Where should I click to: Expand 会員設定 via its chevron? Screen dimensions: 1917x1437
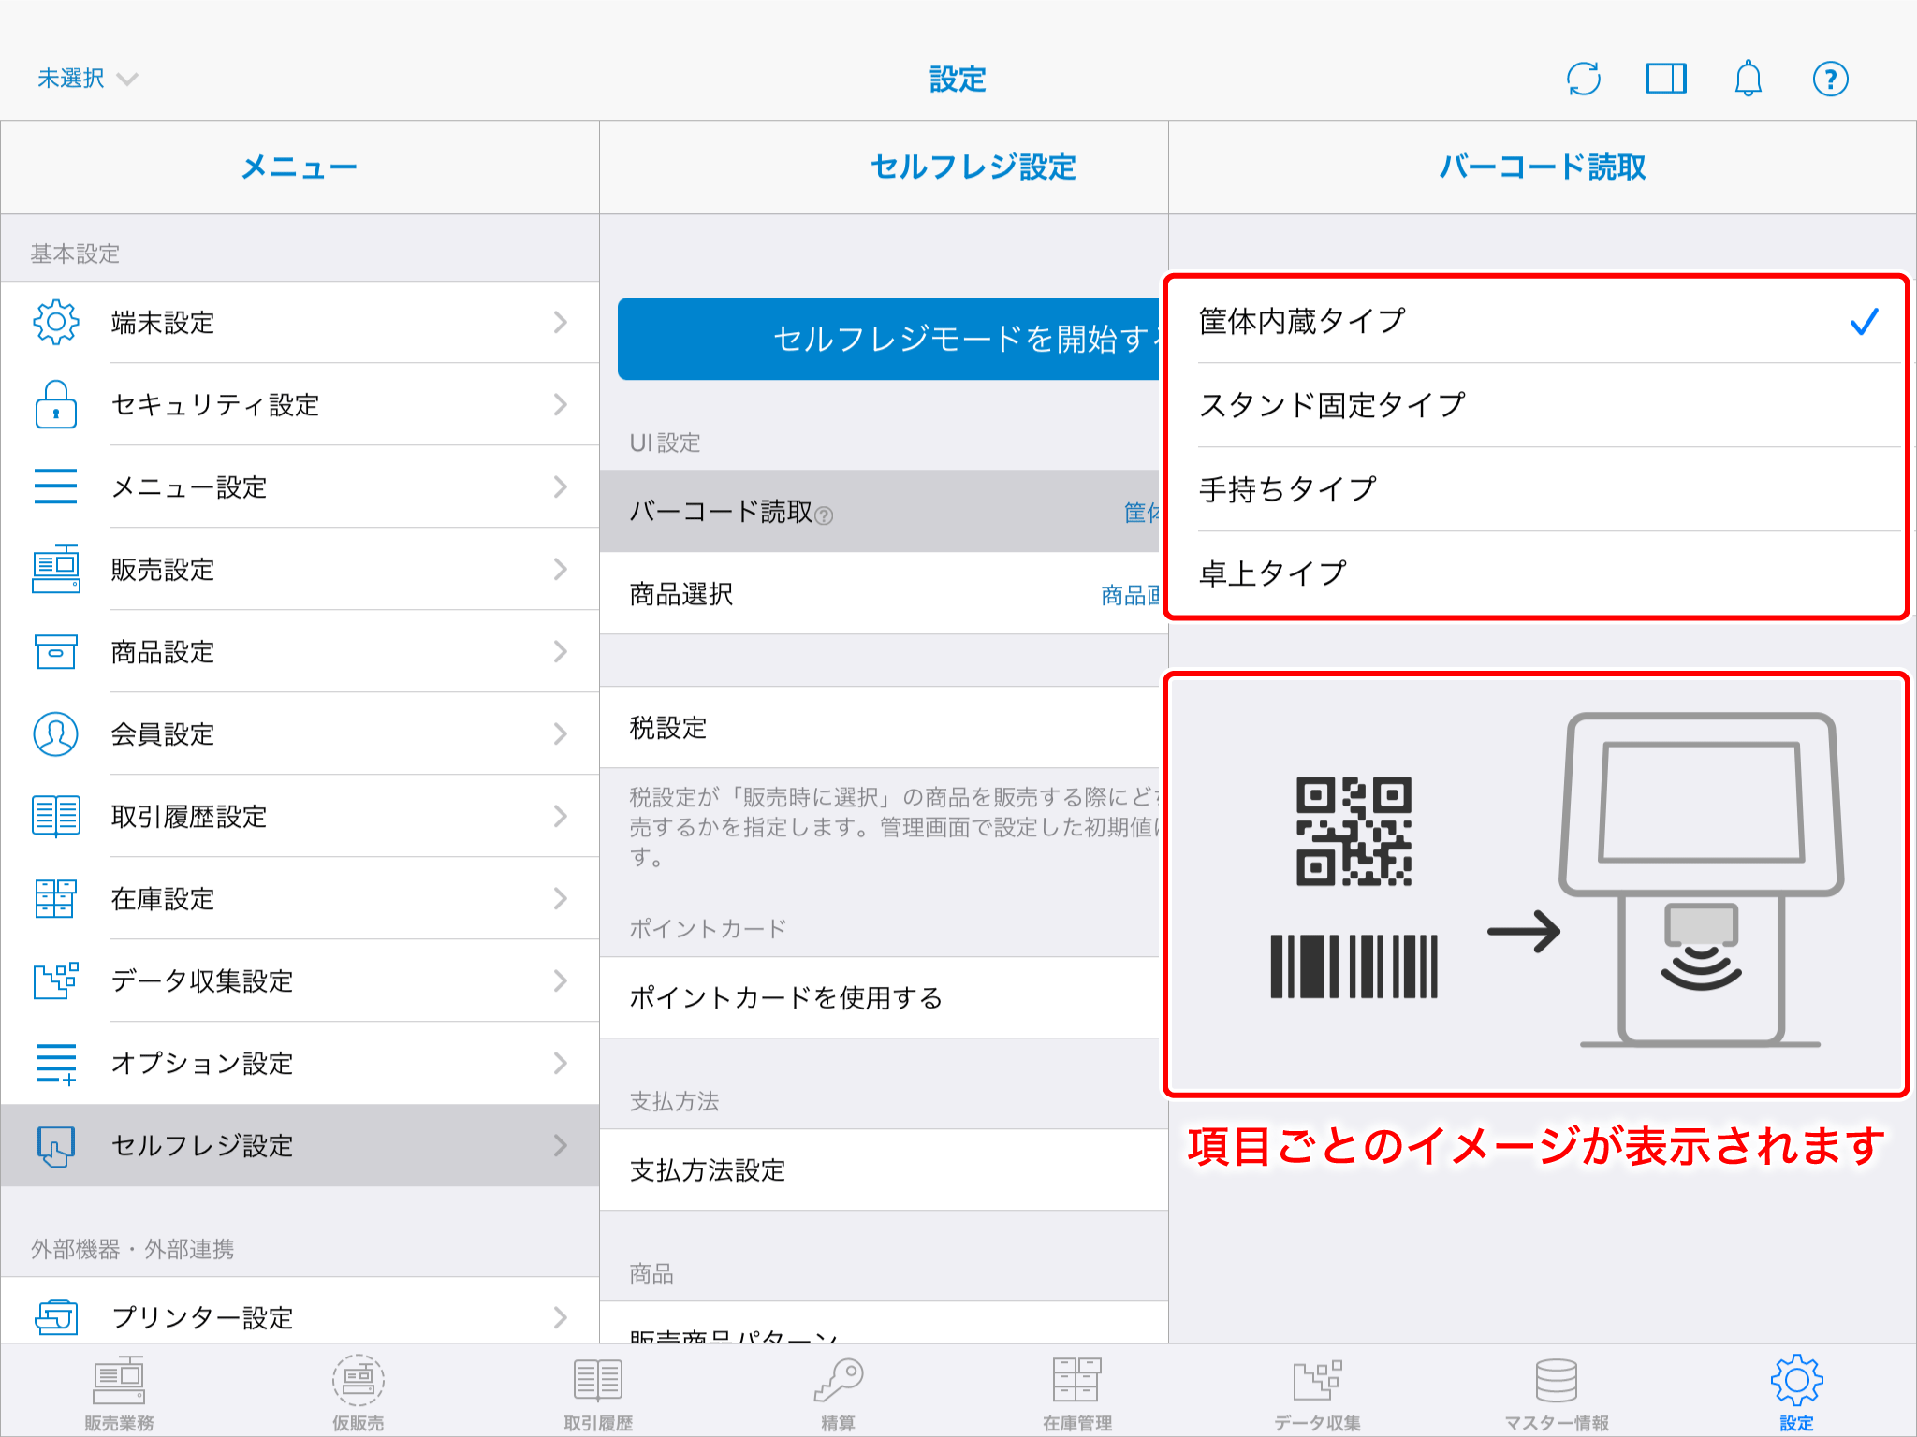coord(560,733)
